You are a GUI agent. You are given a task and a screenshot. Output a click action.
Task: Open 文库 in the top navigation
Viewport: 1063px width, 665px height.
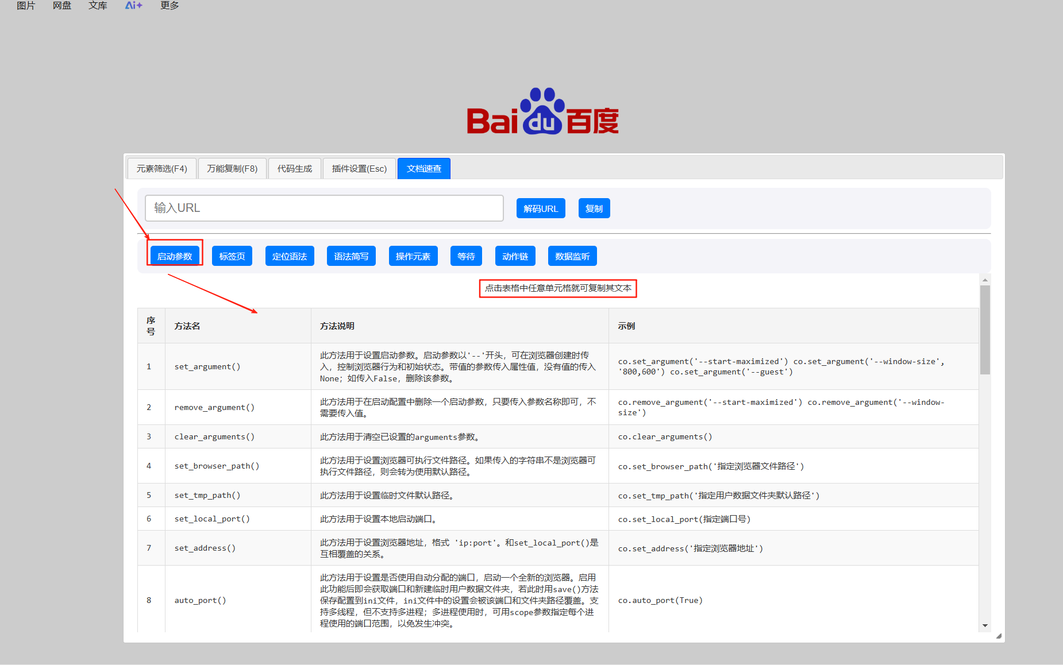tap(98, 6)
